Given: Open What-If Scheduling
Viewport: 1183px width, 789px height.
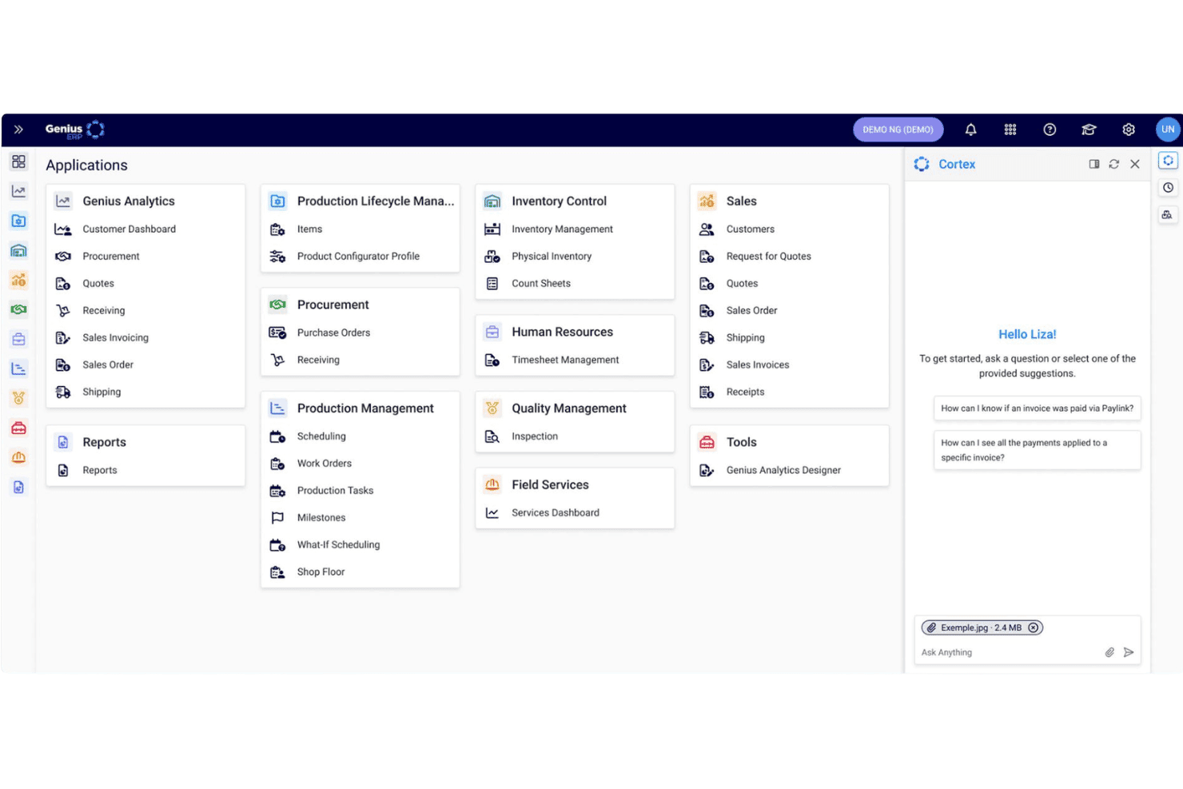Looking at the screenshot, I should (338, 545).
